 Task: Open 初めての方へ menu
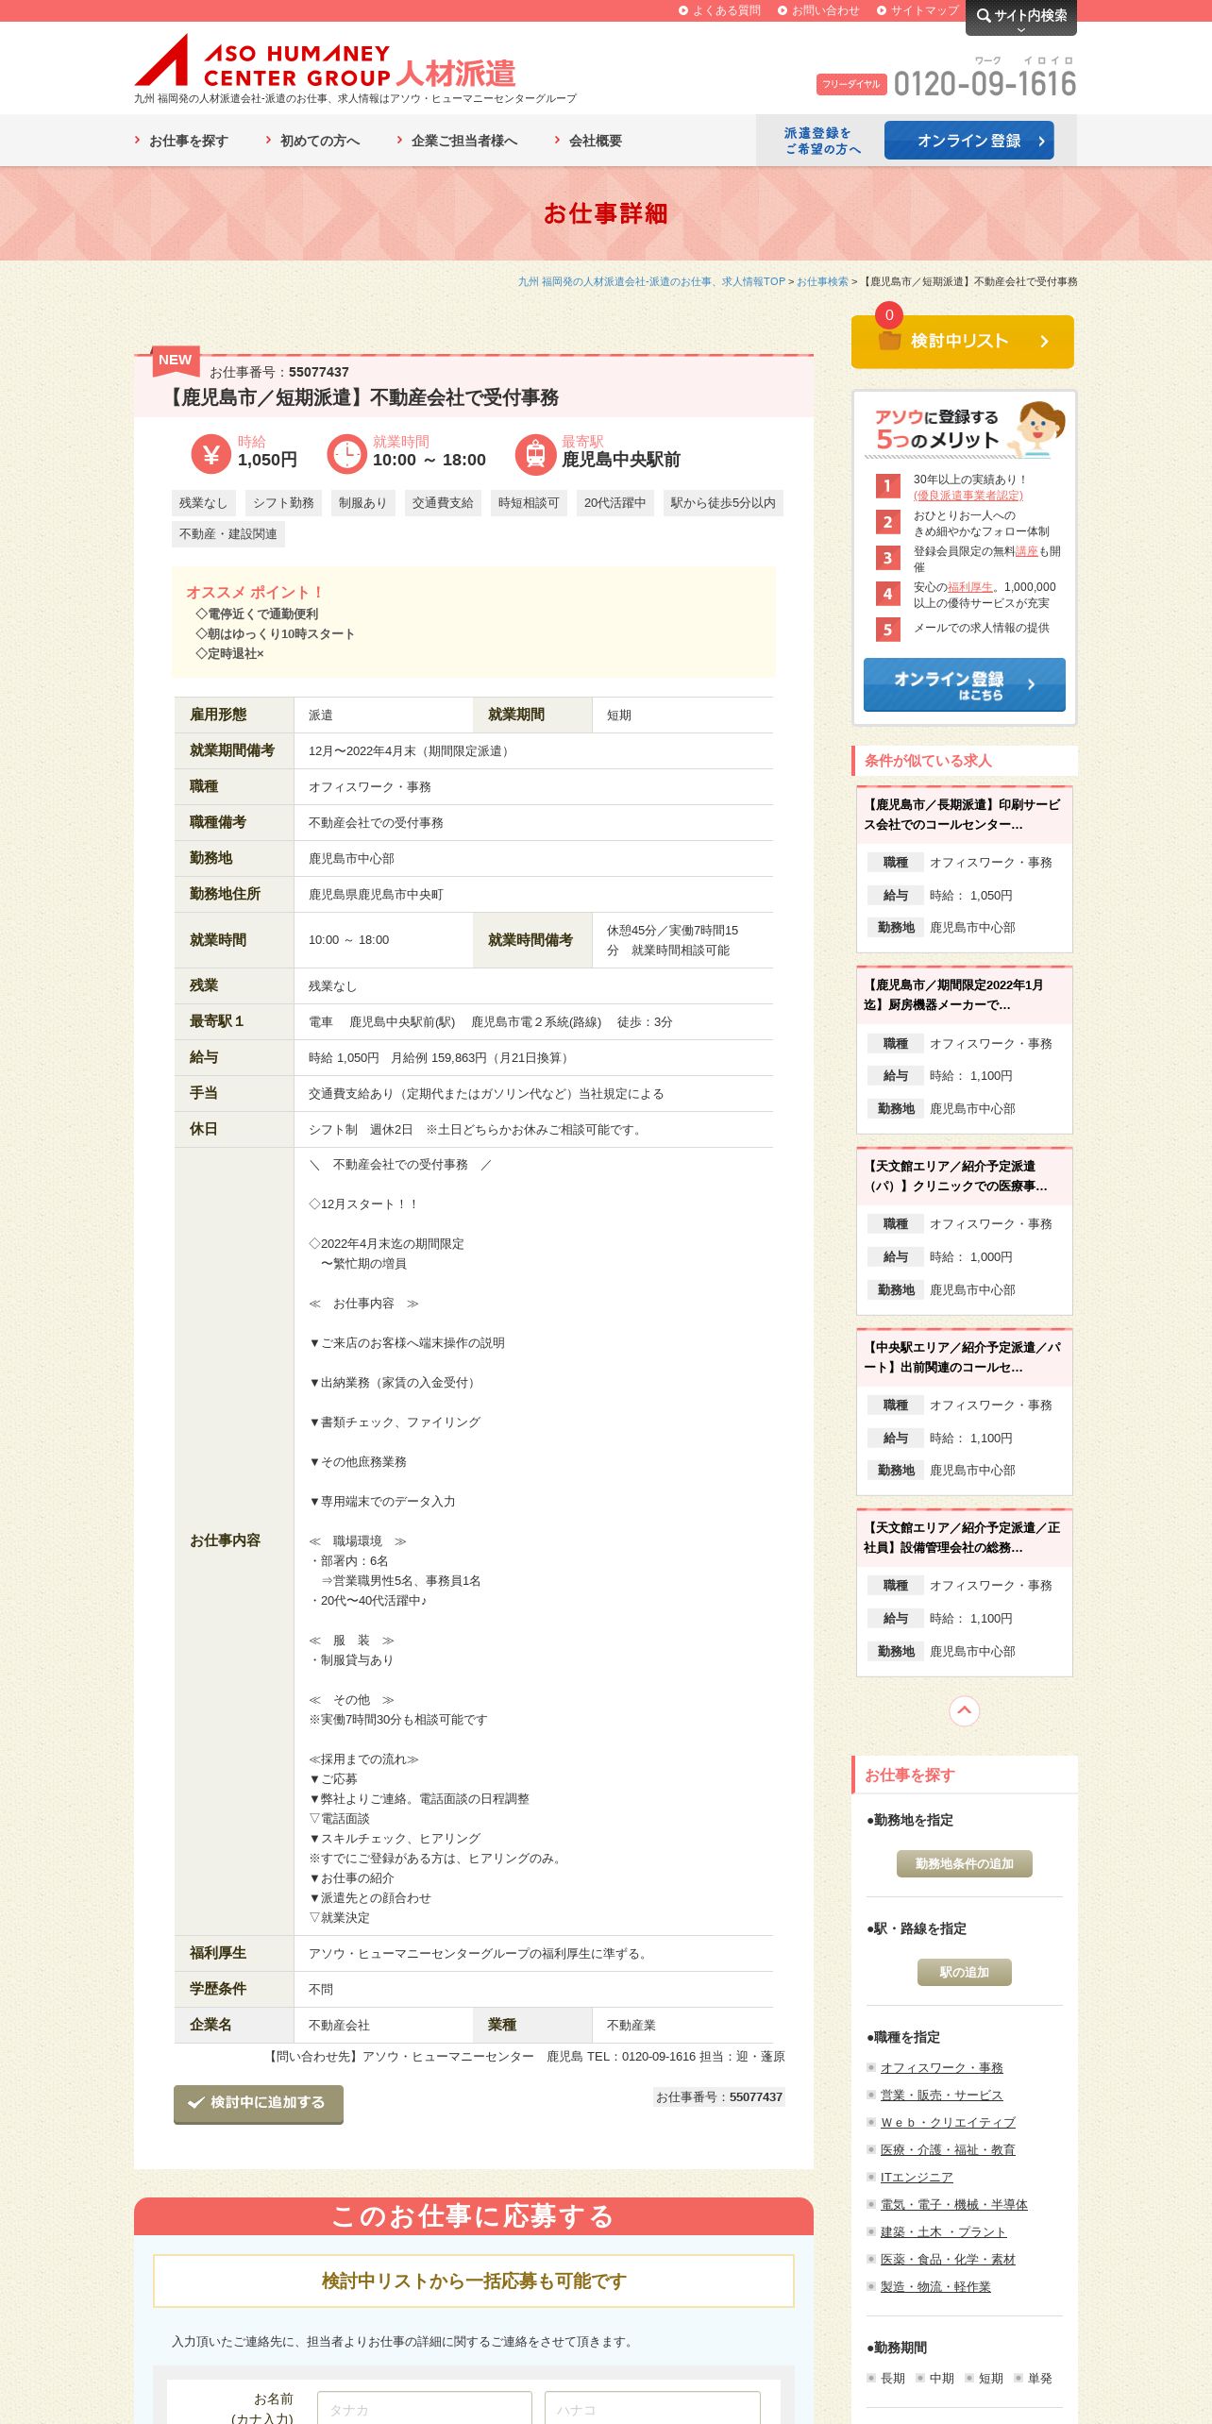click(312, 141)
